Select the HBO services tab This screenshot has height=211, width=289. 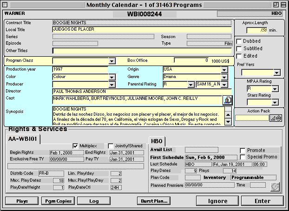point(157,141)
